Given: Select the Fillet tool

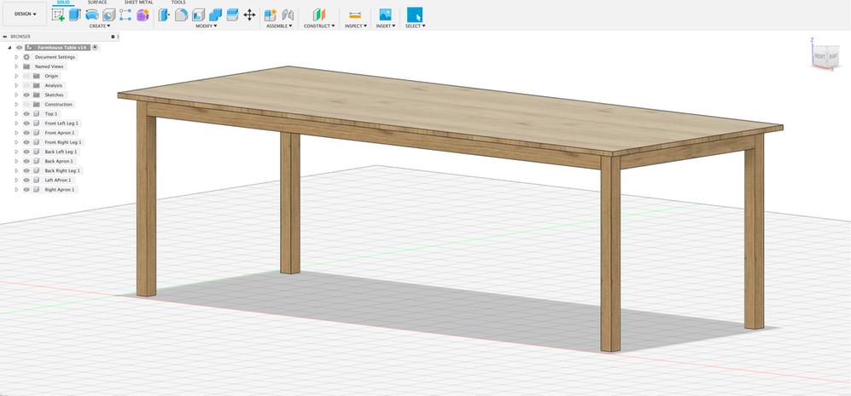Looking at the screenshot, I should click(181, 14).
